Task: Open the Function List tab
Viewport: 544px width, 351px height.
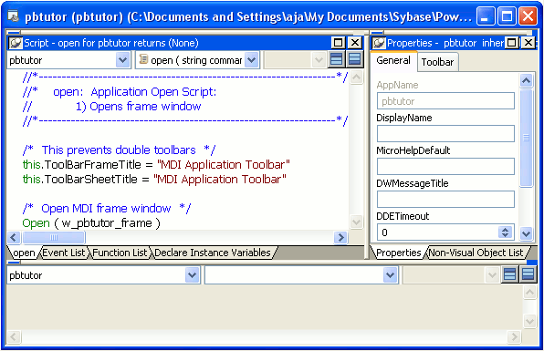Action: (x=120, y=253)
